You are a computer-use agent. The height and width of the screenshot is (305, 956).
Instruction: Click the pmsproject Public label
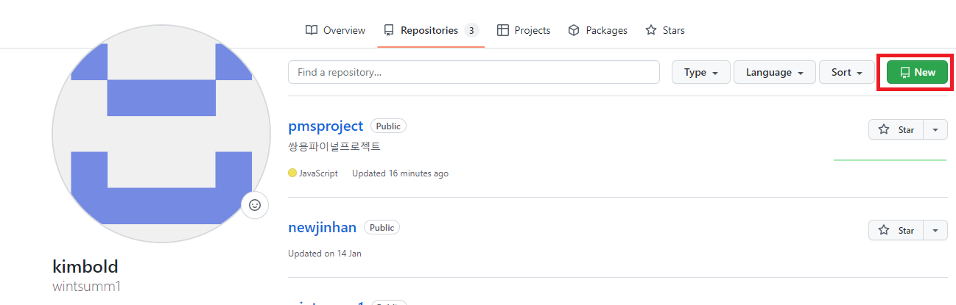388,126
